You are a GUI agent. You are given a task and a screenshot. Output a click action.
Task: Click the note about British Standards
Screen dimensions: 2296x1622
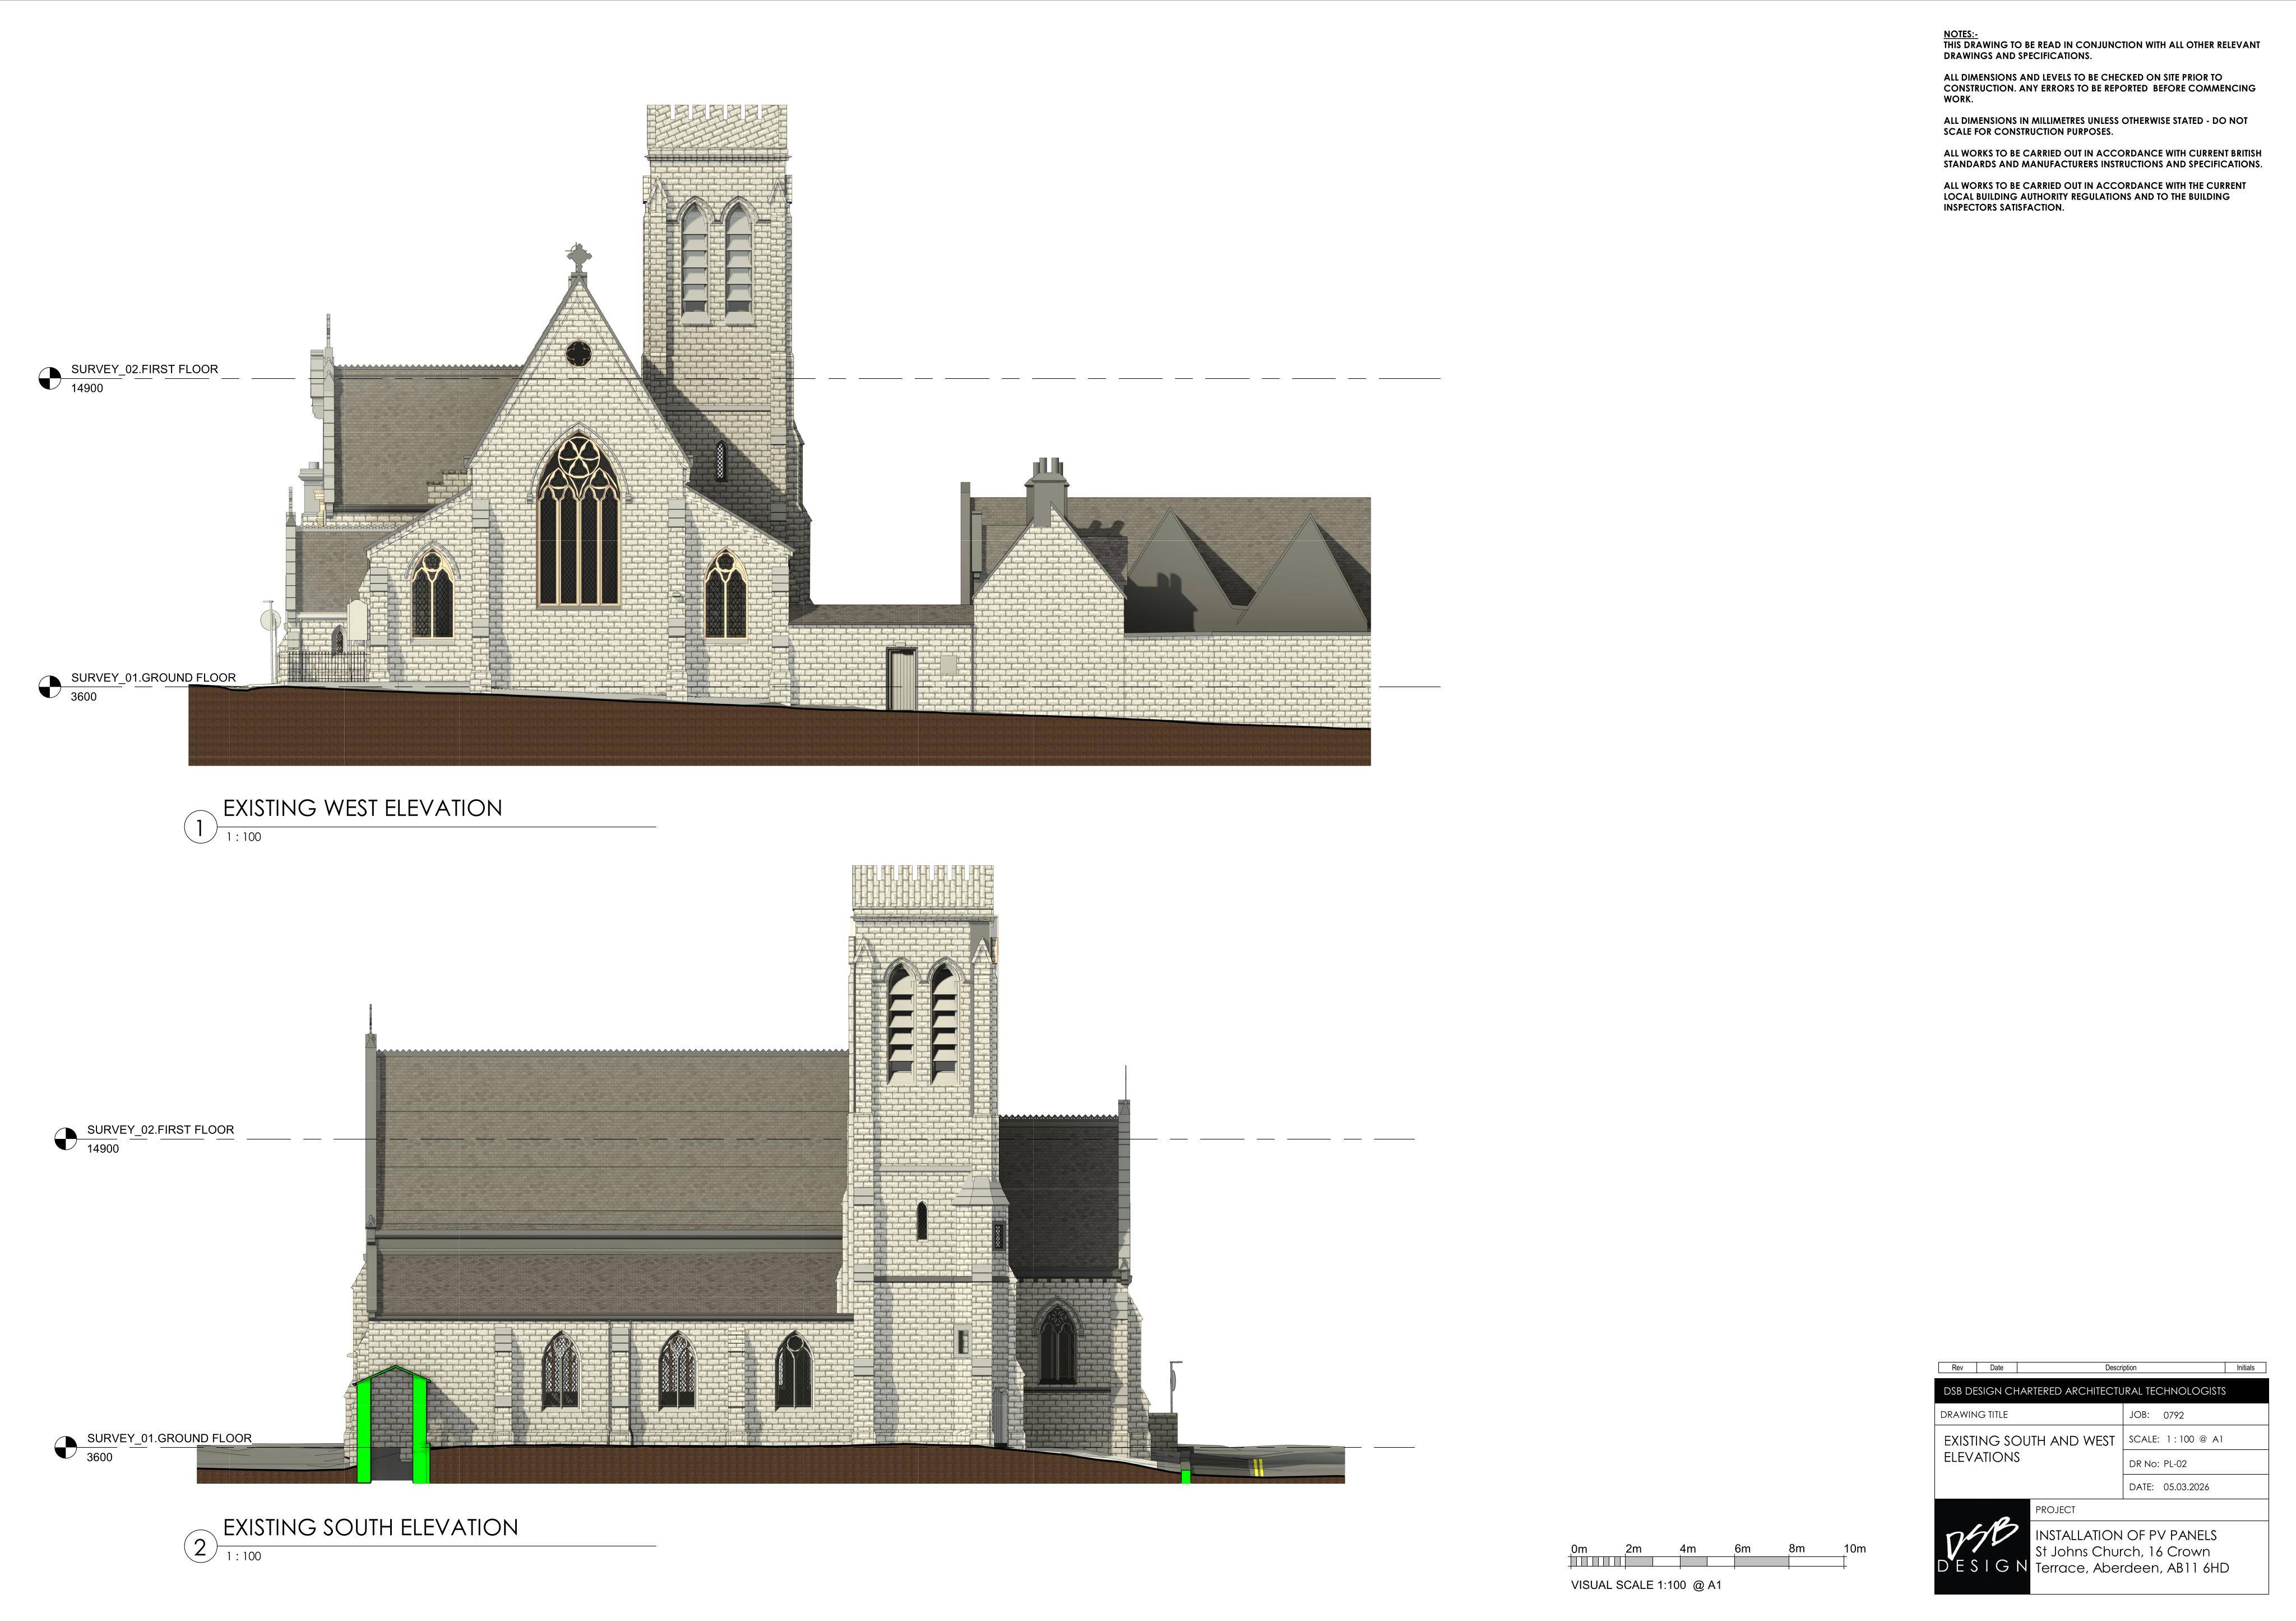click(x=2102, y=159)
